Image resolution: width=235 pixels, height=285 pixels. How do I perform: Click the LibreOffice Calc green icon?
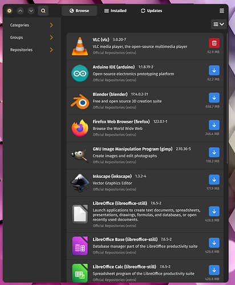tap(80, 273)
